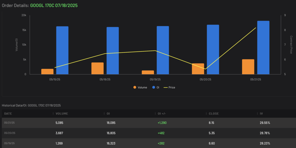Select the 05/19/25 date cell in table
296x148 pixels.
[10, 143]
